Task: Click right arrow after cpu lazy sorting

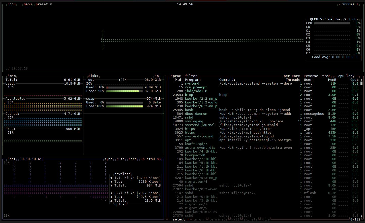Action: 357,76
